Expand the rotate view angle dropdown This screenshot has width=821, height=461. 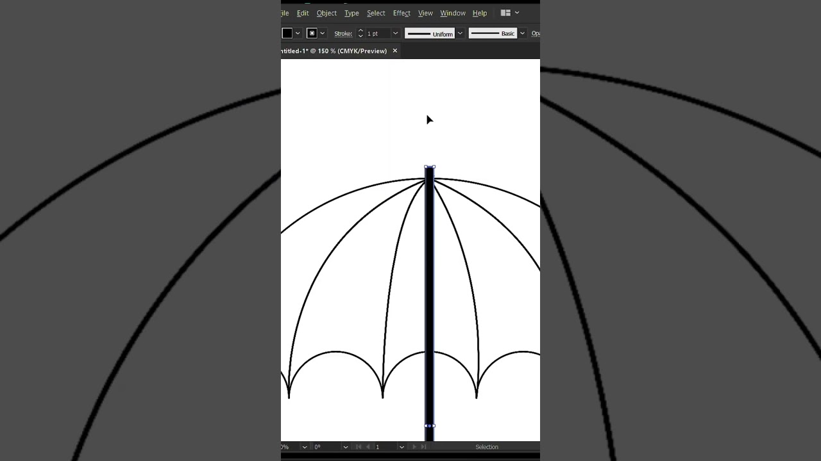[346, 447]
